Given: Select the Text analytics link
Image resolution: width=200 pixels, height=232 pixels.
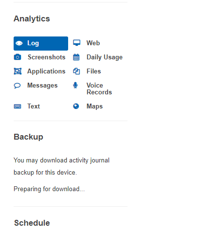Looking at the screenshot, I should (x=34, y=107).
